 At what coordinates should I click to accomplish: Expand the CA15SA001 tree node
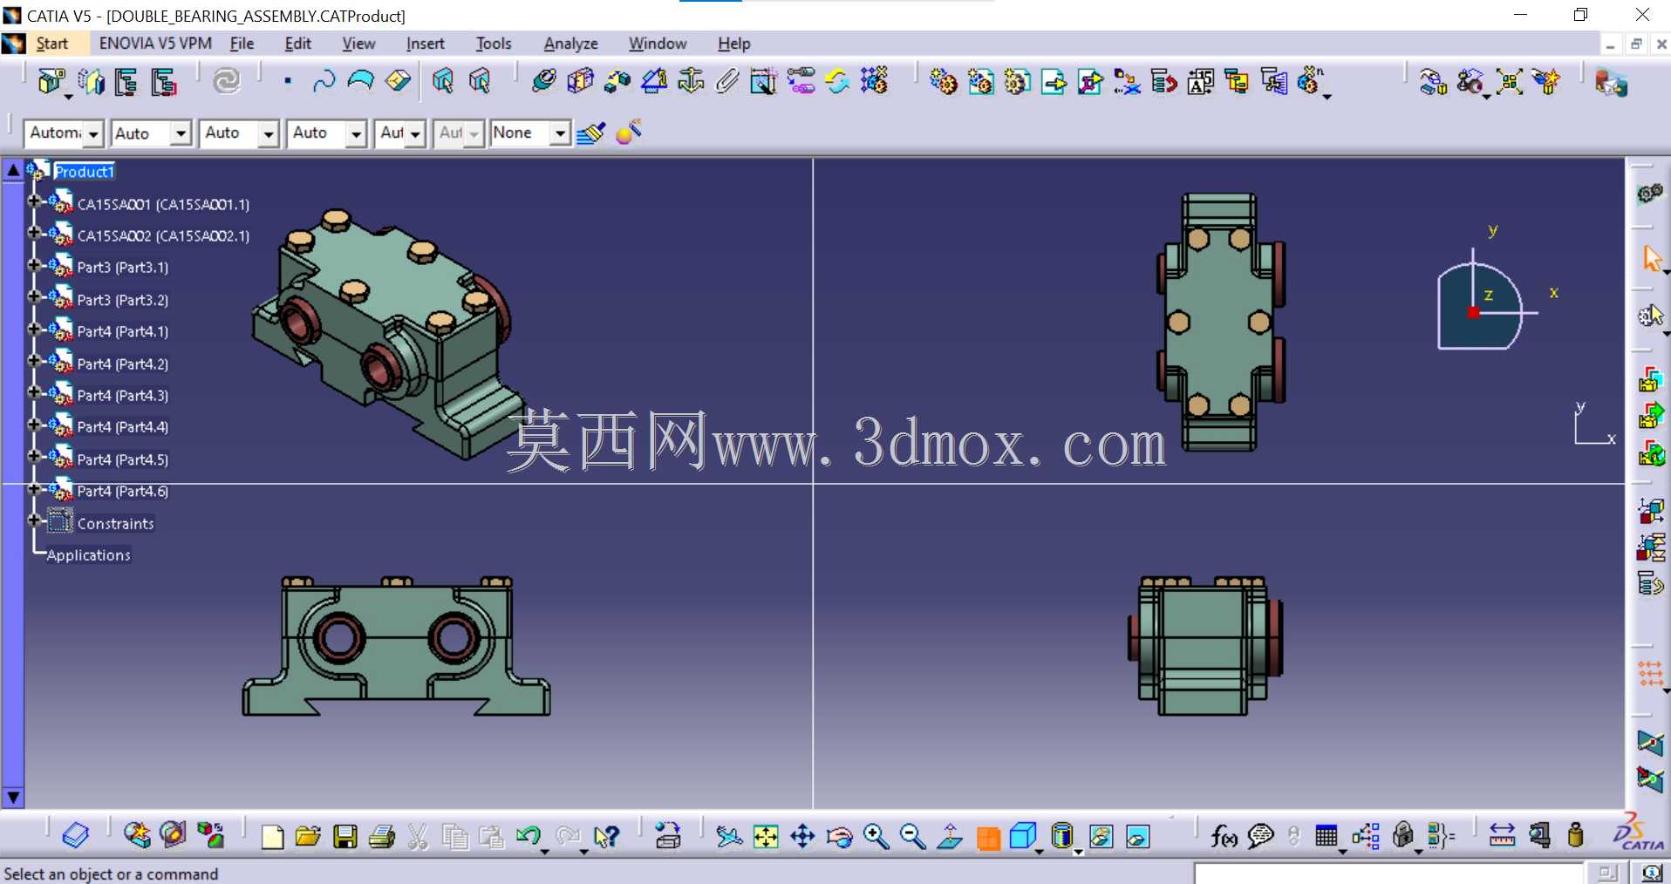(x=35, y=201)
